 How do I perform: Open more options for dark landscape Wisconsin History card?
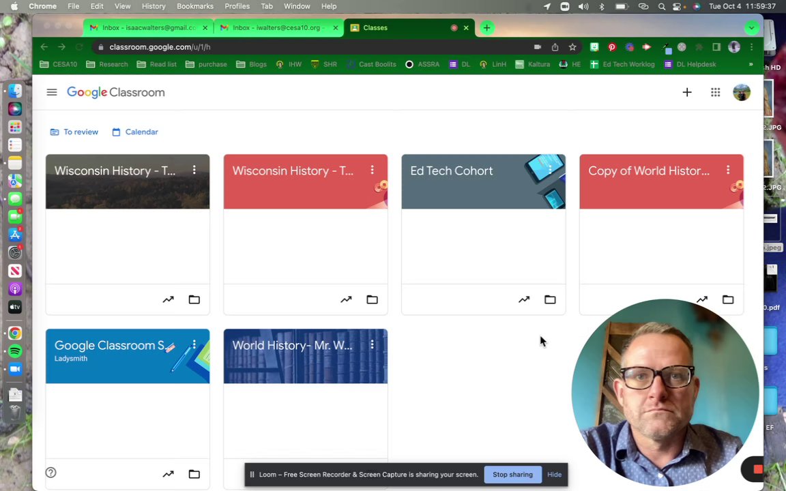point(194,170)
